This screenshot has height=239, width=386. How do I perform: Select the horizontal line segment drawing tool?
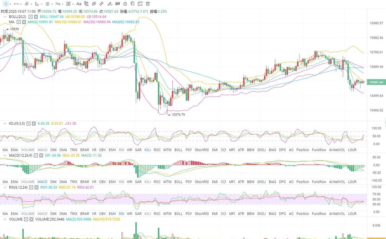point(16,4)
